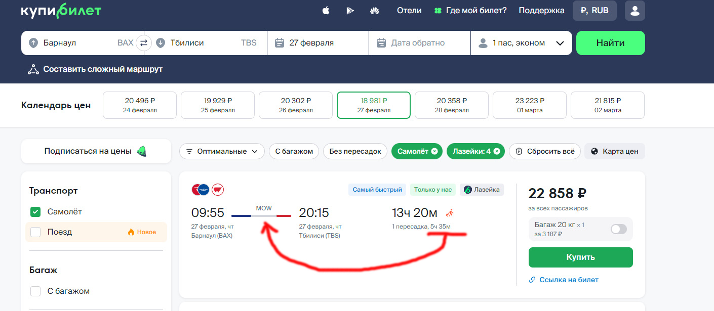Click the green Найти search button
The image size is (714, 311).
[x=611, y=43]
